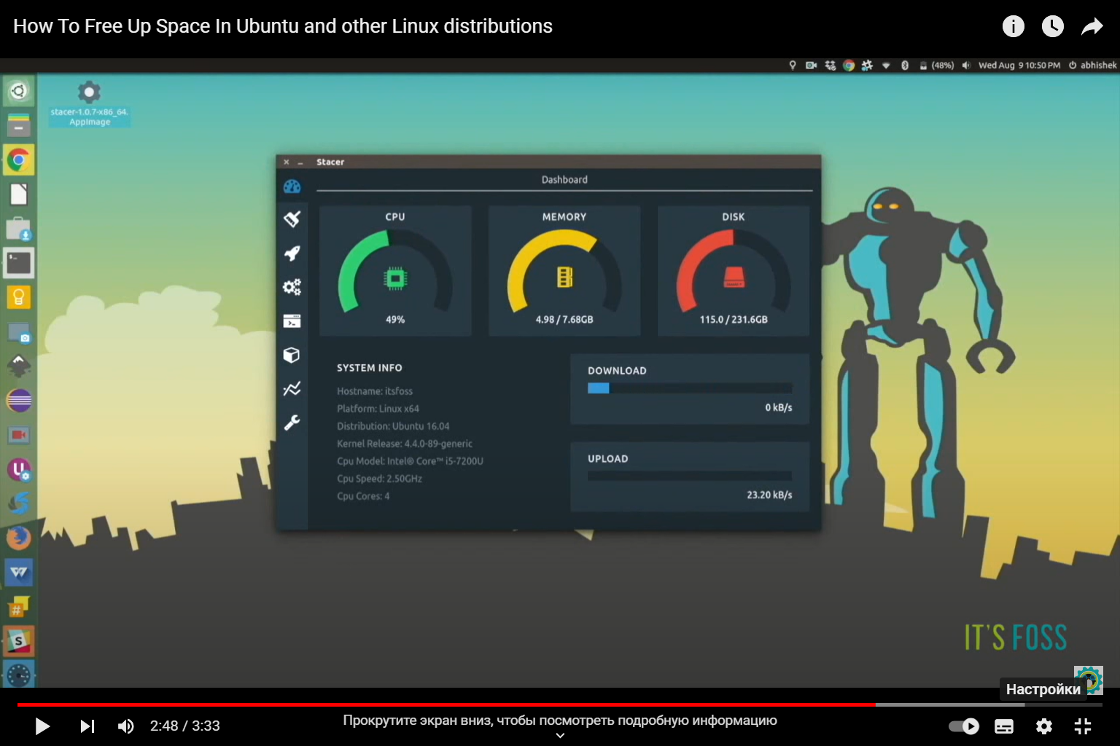Click volume icon in Ubuntu top panel

(966, 66)
